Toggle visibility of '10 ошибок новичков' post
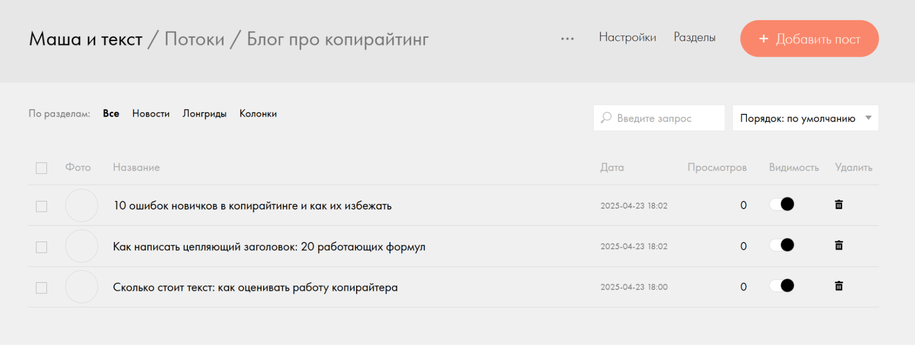The width and height of the screenshot is (915, 345). pos(782,204)
